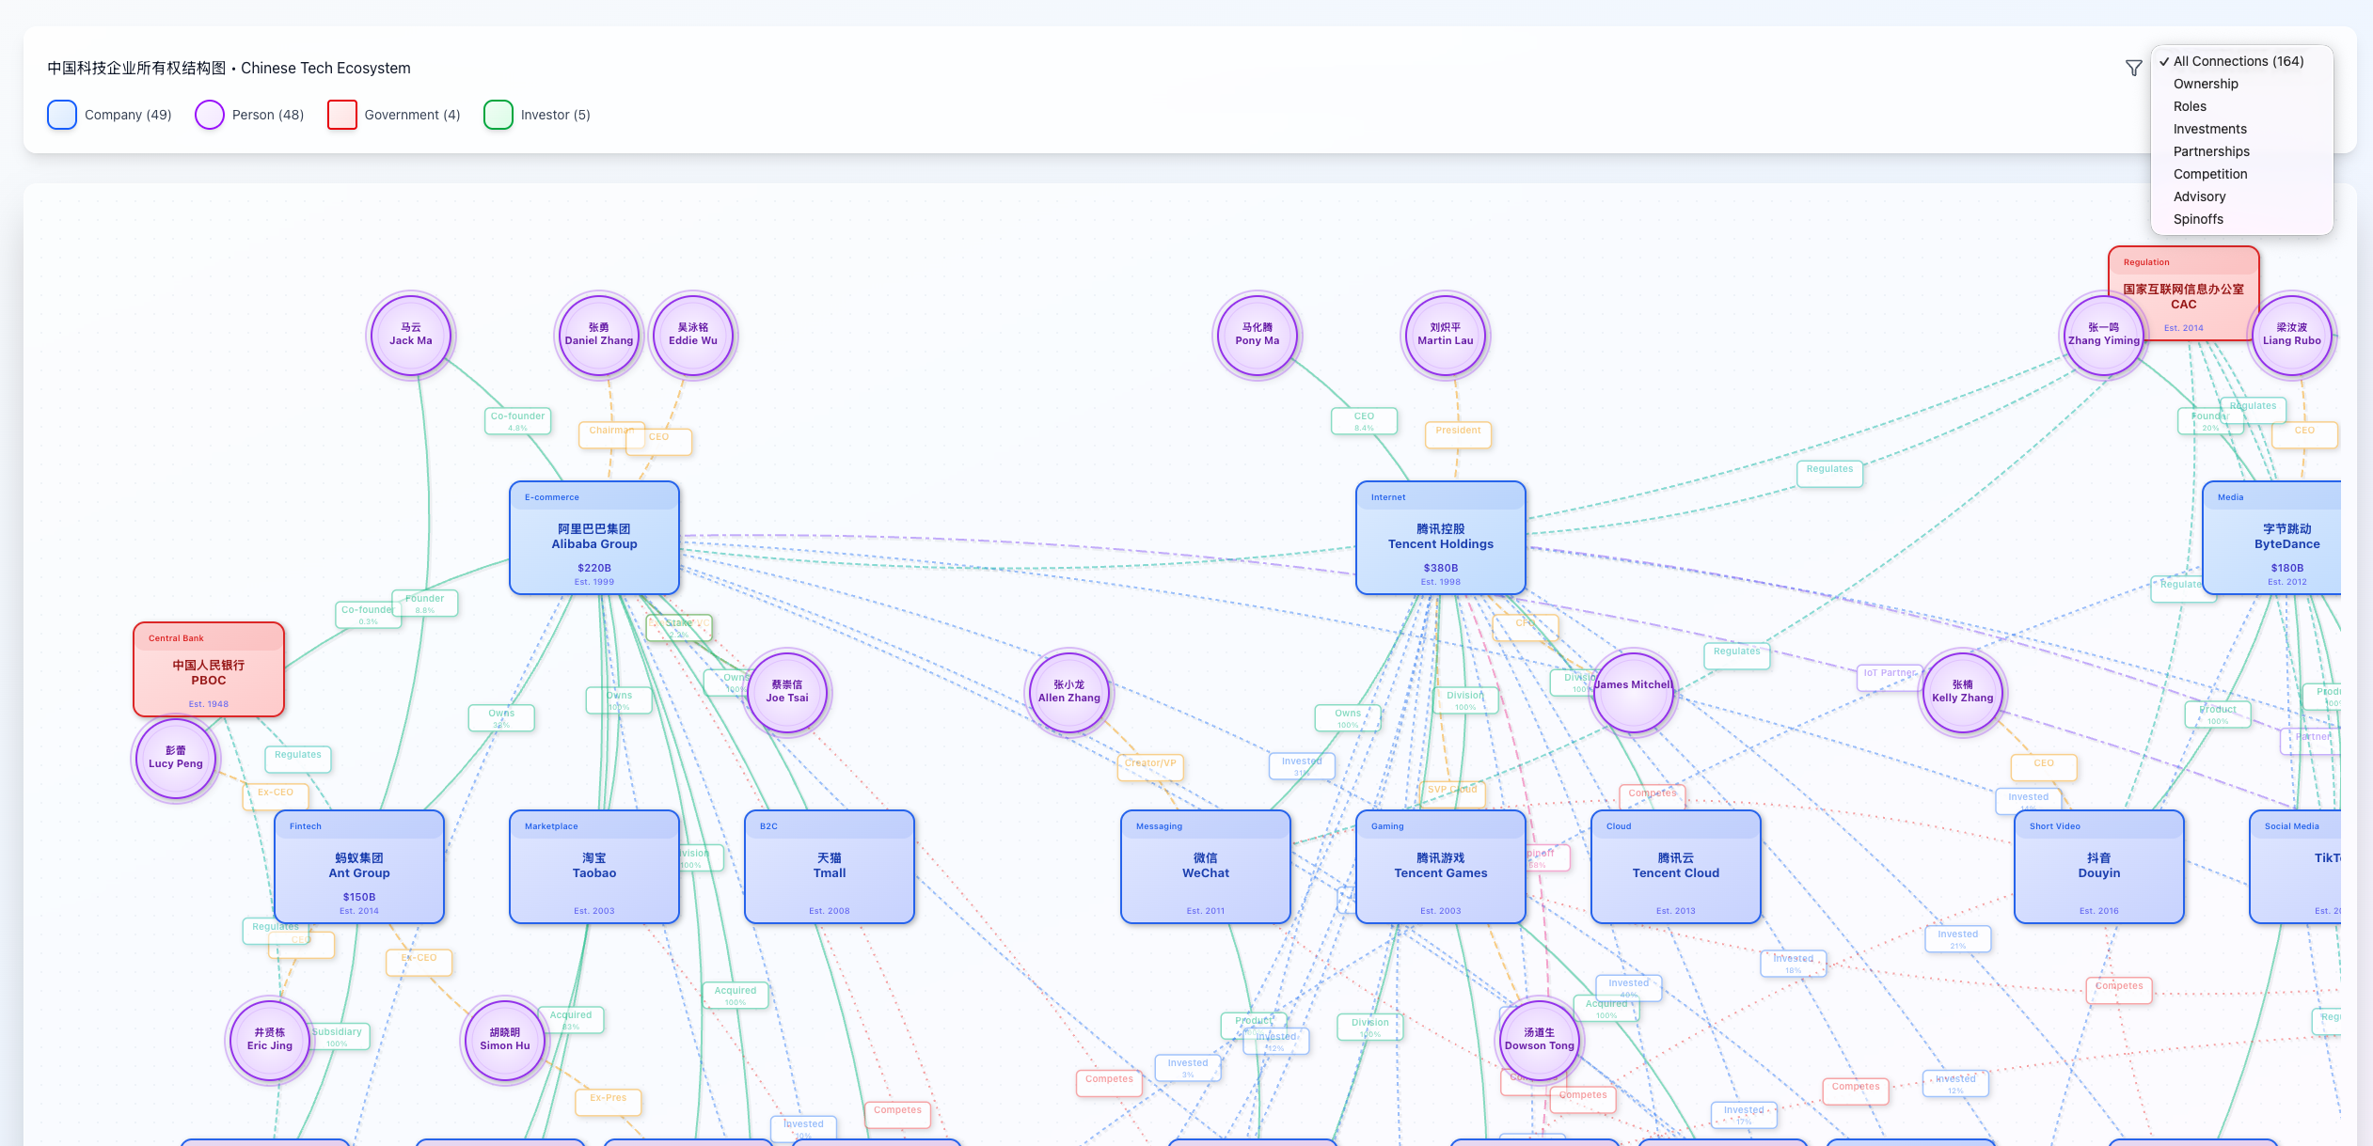Select the Martin Lau person node

point(1446,335)
